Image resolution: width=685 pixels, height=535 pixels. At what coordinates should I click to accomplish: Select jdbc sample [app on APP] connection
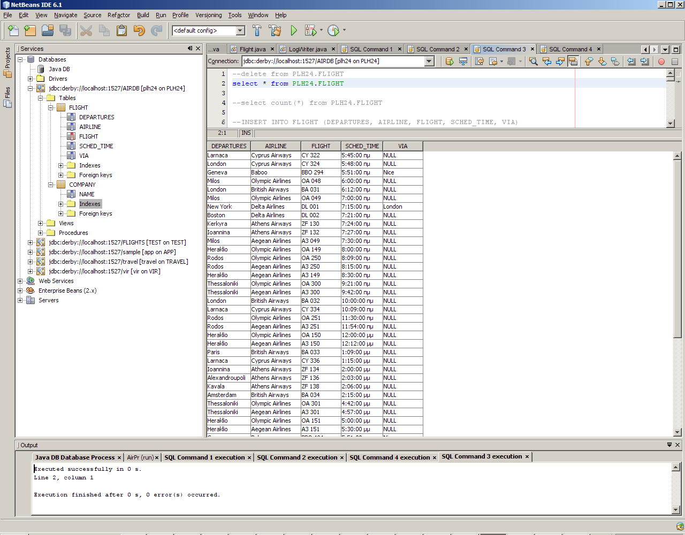point(112,252)
